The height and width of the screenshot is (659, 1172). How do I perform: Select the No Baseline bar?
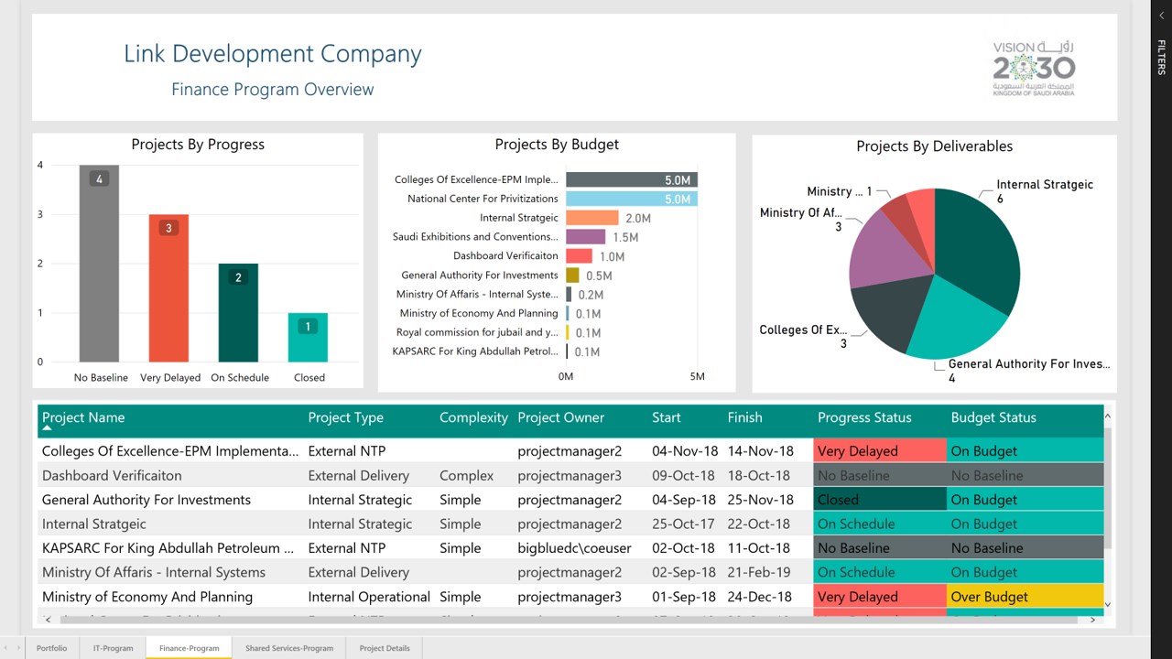[x=99, y=264]
